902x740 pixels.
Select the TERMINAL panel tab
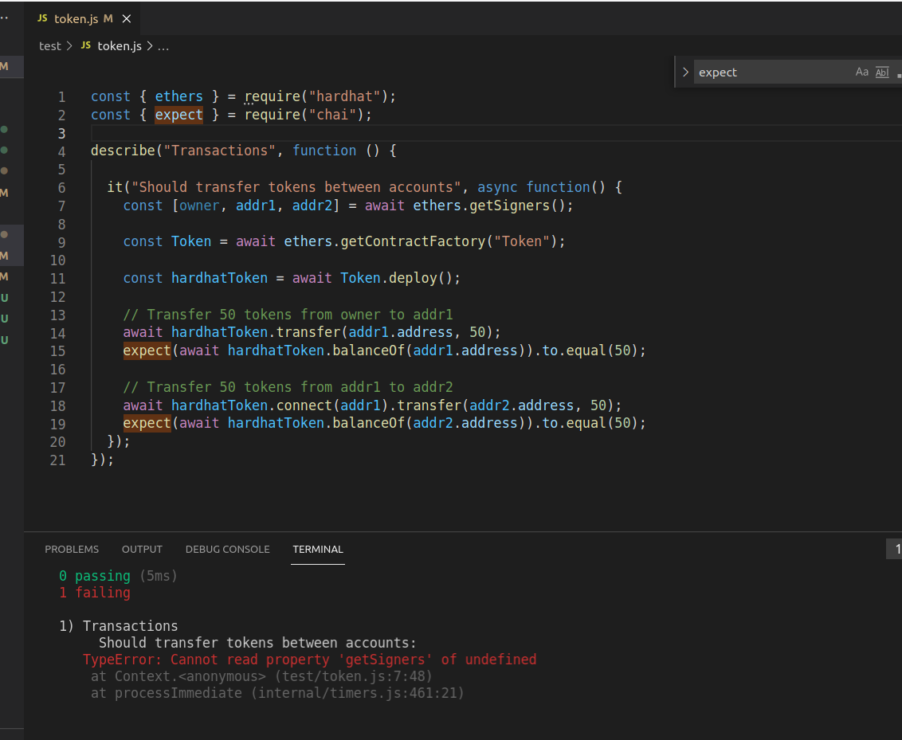click(318, 549)
